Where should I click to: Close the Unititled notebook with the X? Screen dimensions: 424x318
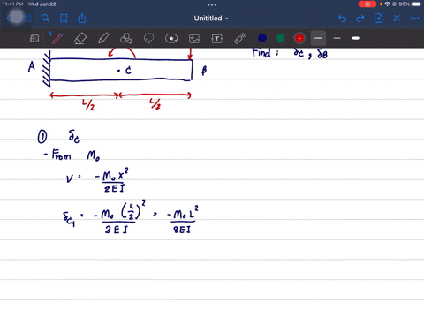397,19
